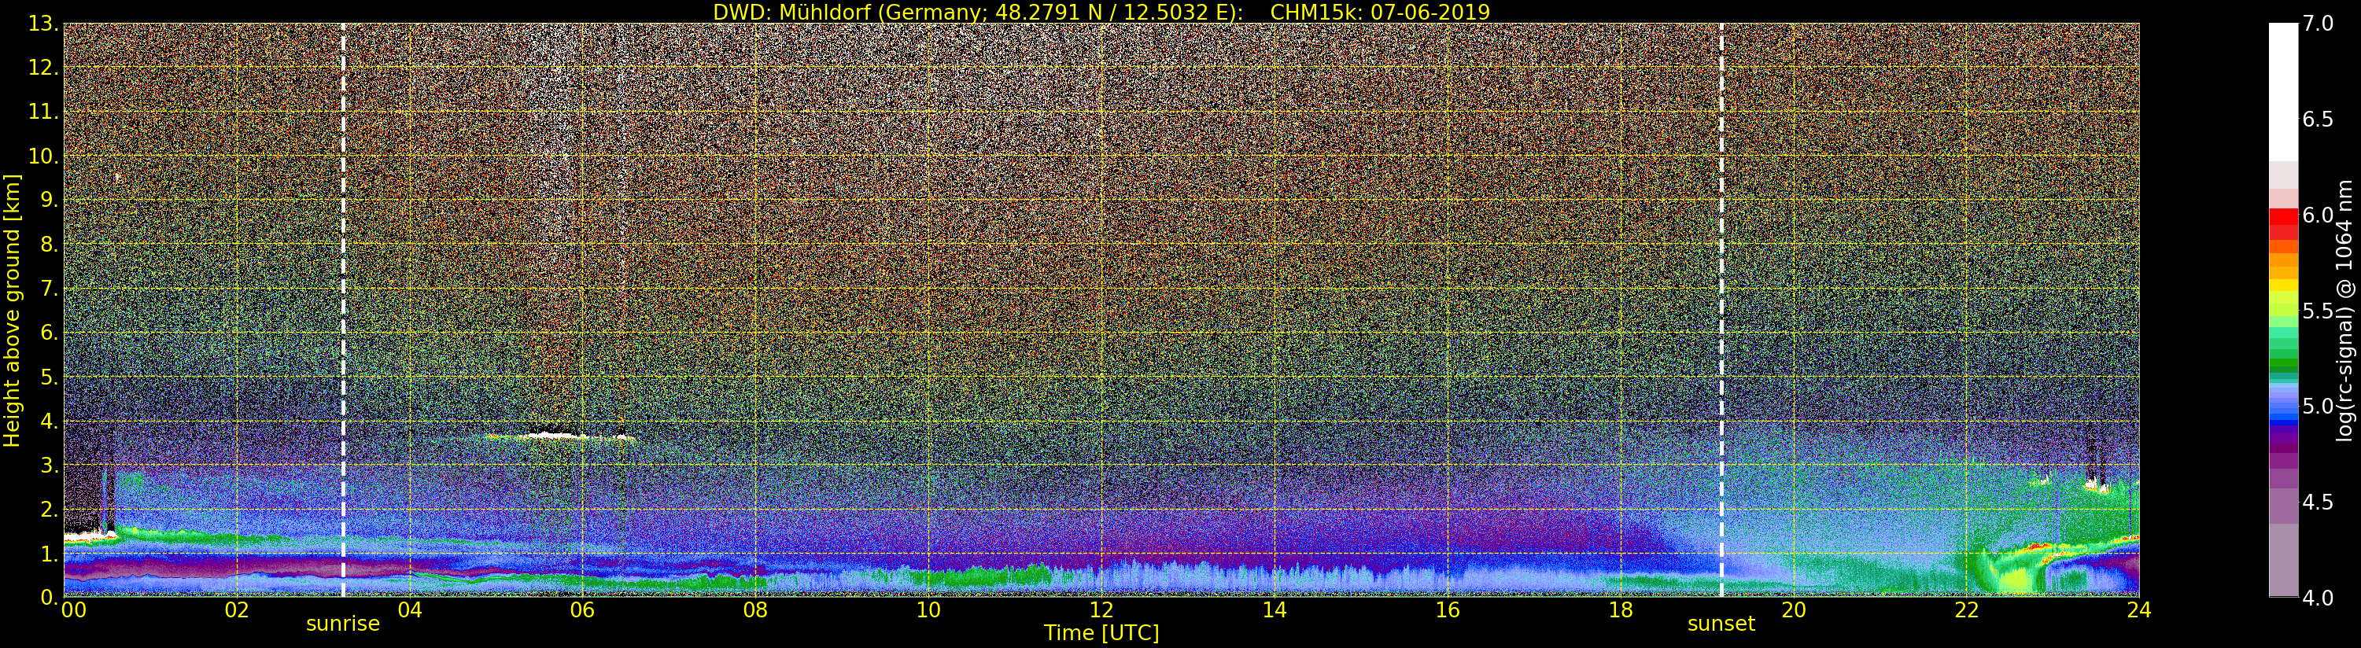The height and width of the screenshot is (648, 2361).
Task: Click the 'sunrise' label under the time axis
Action: (x=343, y=624)
